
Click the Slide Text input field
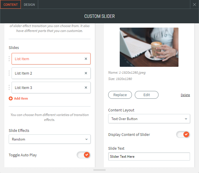tap(149, 157)
